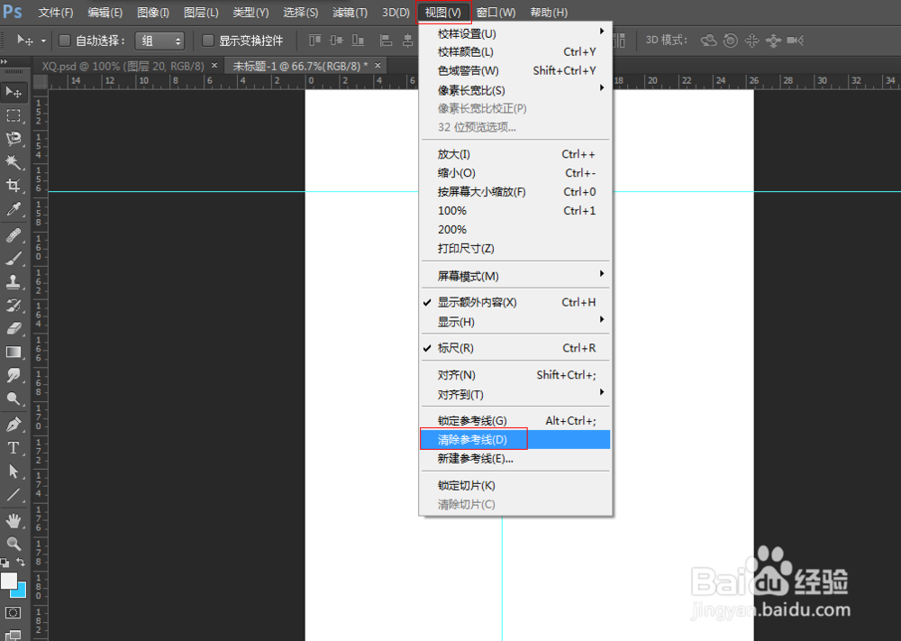Expand 像素长宽比(S) submenu
Viewport: 901px width, 641px height.
pos(516,90)
